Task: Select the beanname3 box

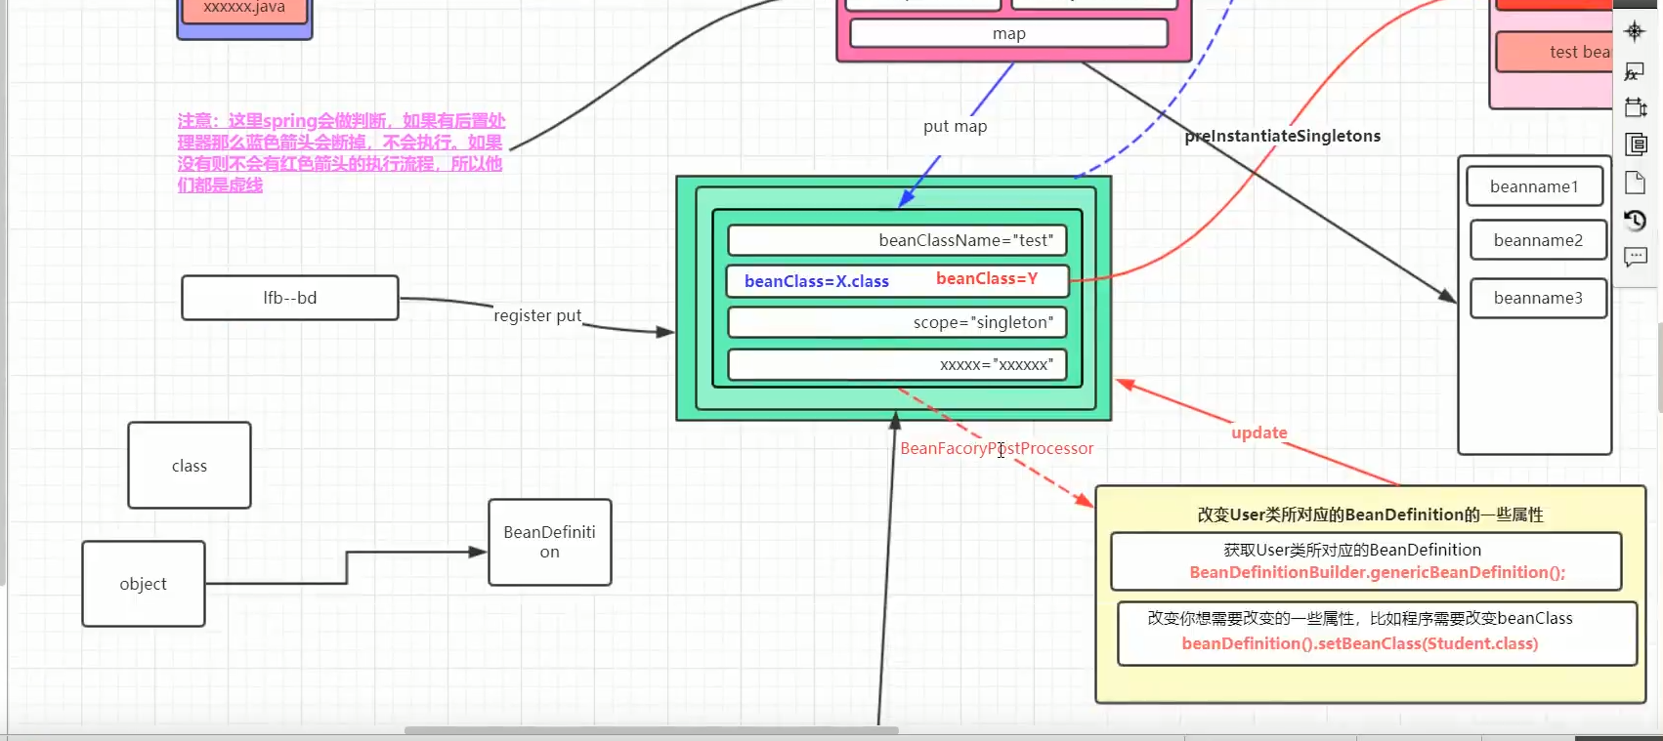Action: (1538, 298)
